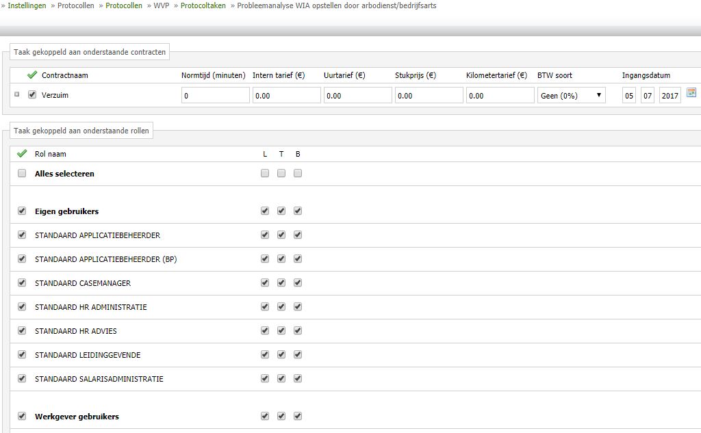Click the Contractnaam column header
This screenshot has height=433, width=701.
(65, 75)
